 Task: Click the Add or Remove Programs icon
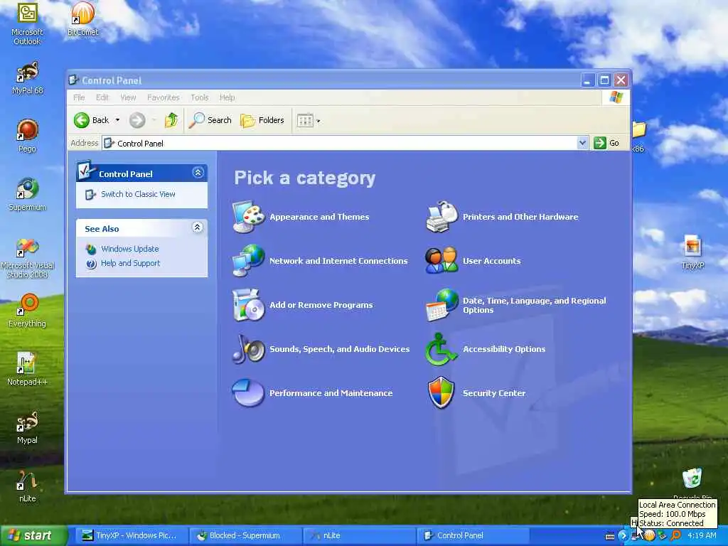point(248,305)
